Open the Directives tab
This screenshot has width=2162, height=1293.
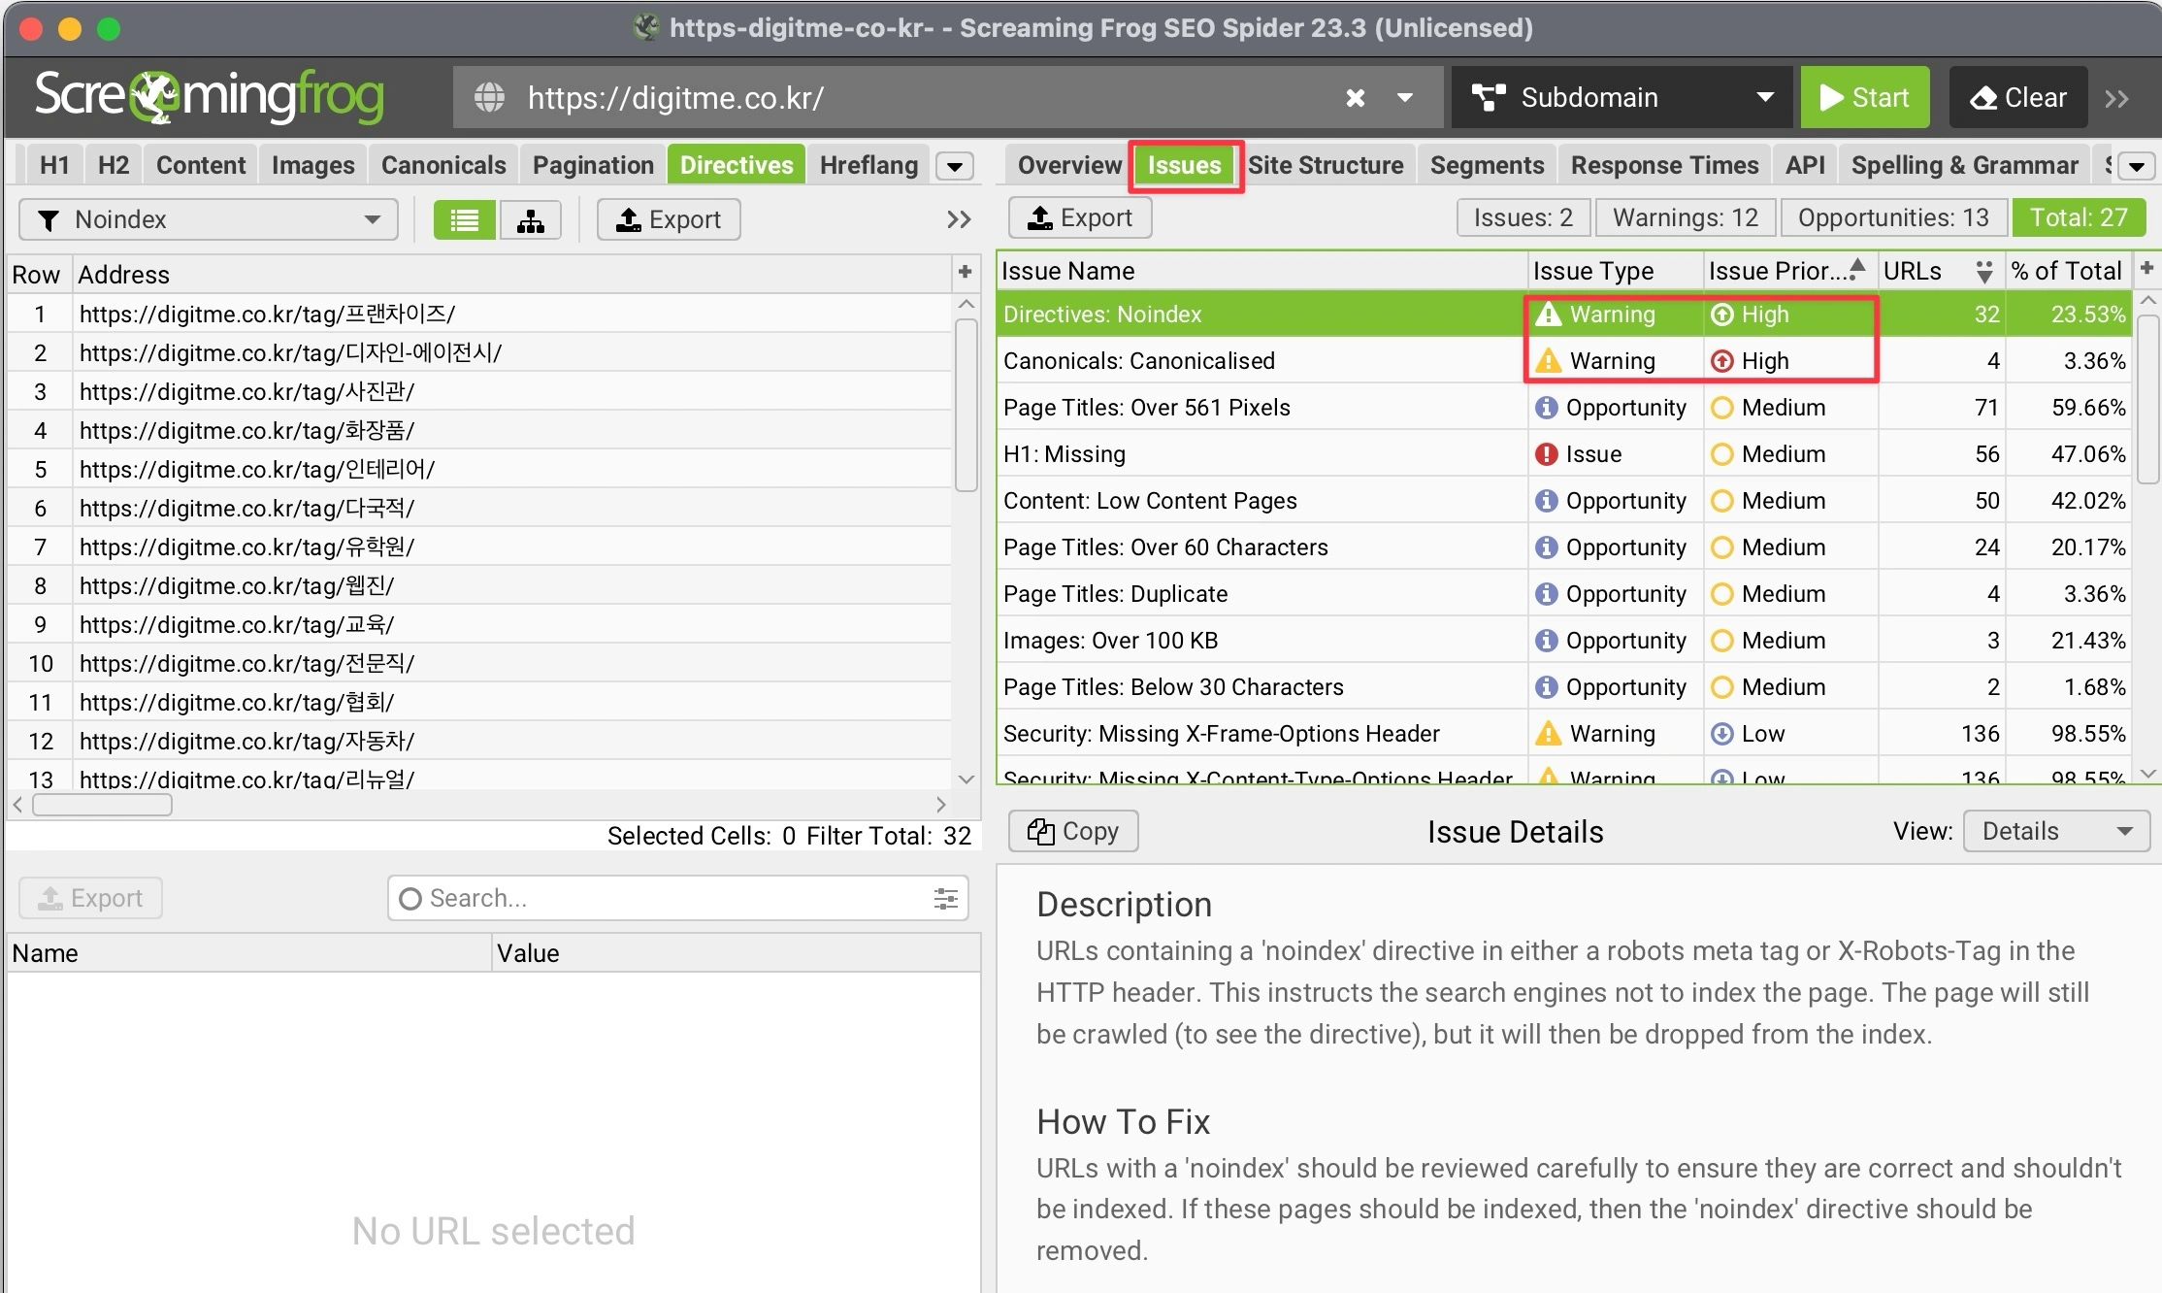[x=737, y=165]
